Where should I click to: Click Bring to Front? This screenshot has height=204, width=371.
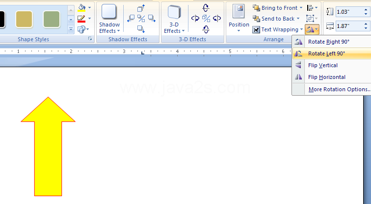[x=275, y=8]
